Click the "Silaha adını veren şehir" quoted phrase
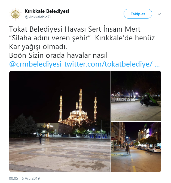The width and height of the screenshot is (171, 183). click(50, 38)
